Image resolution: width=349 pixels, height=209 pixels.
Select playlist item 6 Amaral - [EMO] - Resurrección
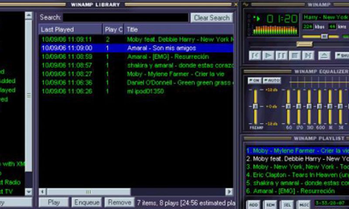tap(298, 191)
